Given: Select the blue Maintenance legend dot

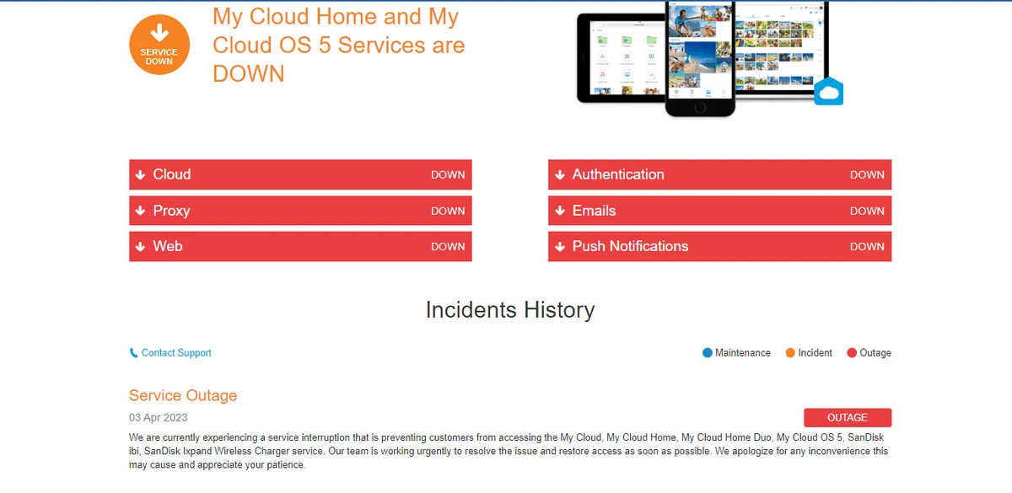Looking at the screenshot, I should [x=708, y=353].
